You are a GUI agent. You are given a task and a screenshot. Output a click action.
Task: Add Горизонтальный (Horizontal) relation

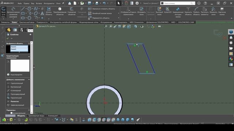click(15, 83)
